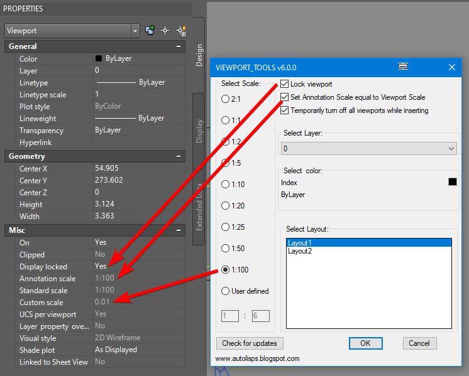Select the User defined scale radio button
Viewport: 469px width, 376px height.
[x=225, y=291]
